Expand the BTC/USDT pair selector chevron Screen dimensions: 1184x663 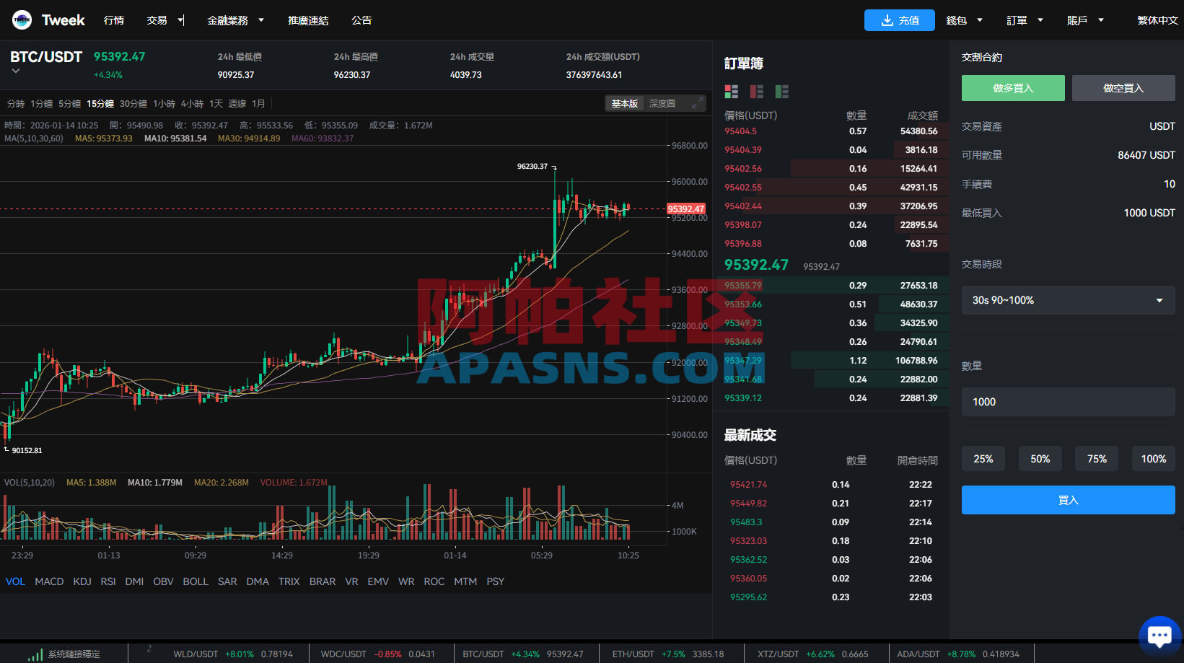[x=16, y=71]
